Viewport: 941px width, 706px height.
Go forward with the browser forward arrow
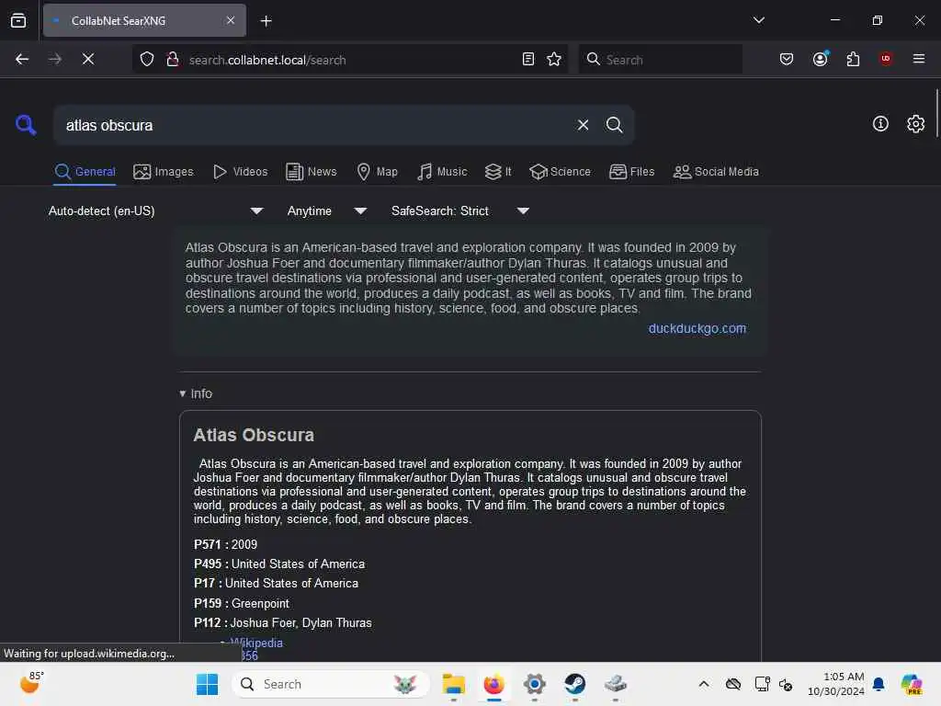click(x=55, y=59)
